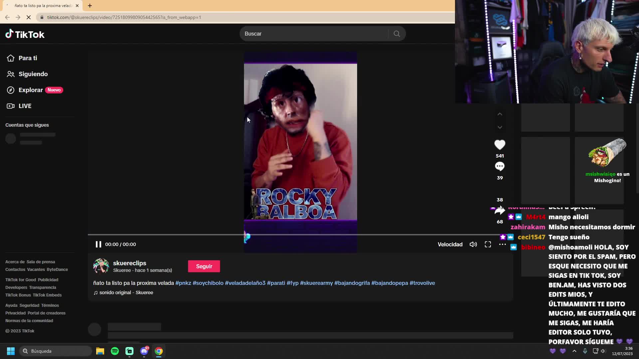Open skuereclips username link
Screen dimensions: 639x359
(130, 263)
